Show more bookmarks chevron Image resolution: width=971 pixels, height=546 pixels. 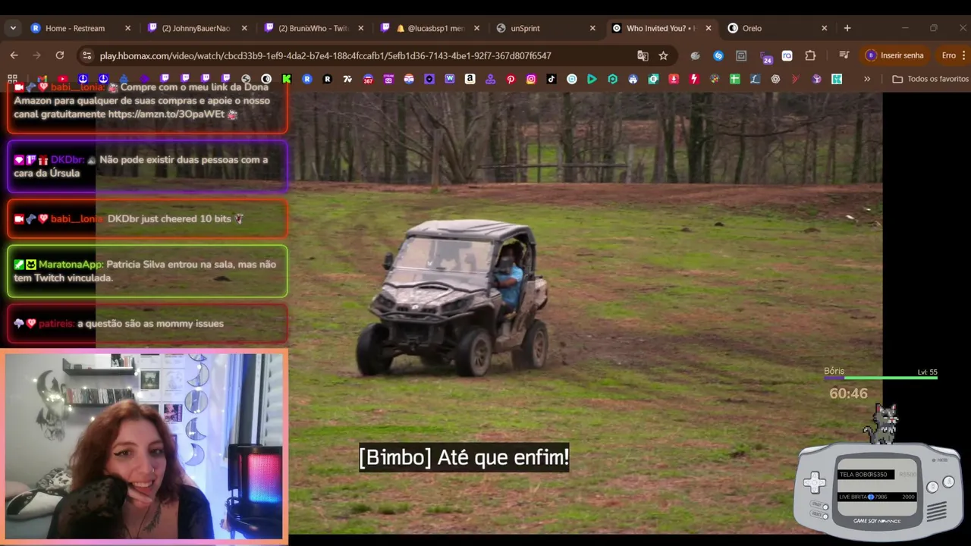[867, 79]
